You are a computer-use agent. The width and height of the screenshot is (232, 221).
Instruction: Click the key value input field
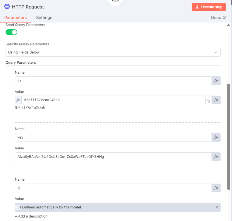[113, 157]
